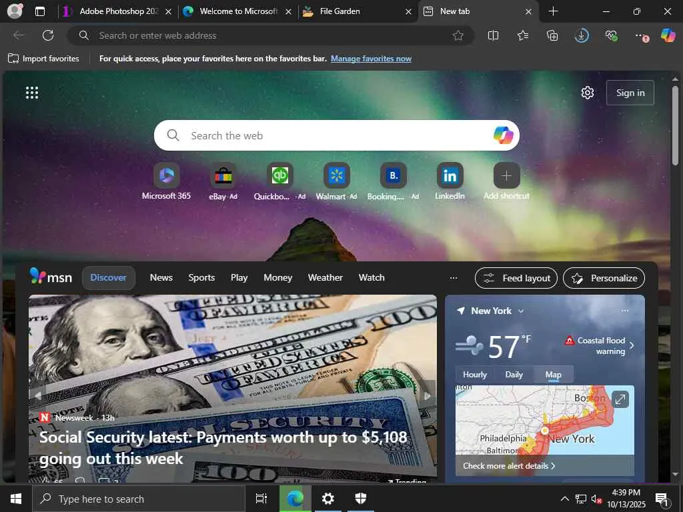683x512 pixels.
Task: Open Downloads icon in toolbar
Action: 582,35
